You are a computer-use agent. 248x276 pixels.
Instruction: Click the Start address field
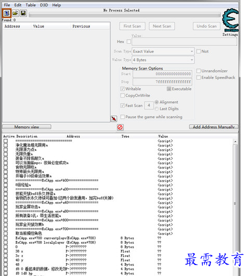(162, 74)
